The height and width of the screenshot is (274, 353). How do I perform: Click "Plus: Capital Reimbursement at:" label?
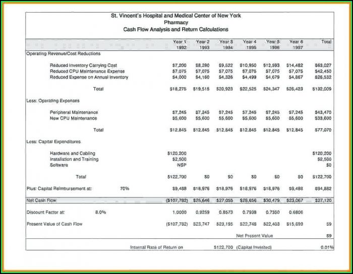tap(59, 188)
